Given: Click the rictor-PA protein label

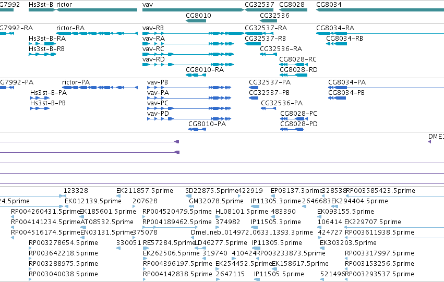Looking at the screenshot, I should 76,82.
